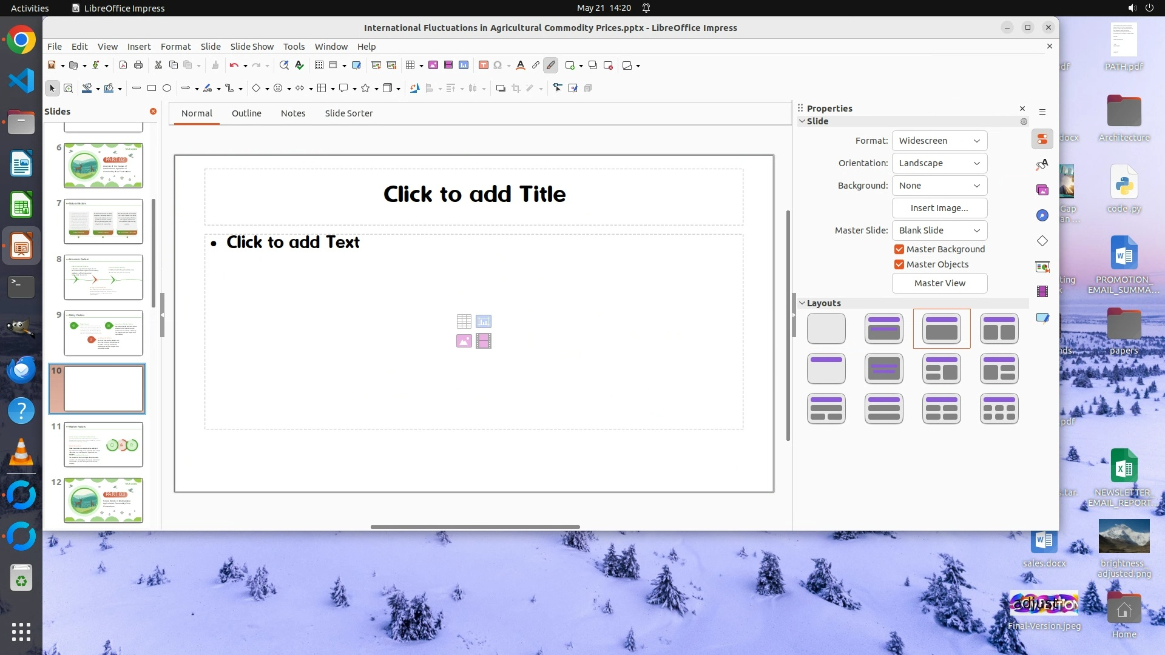Open the Gallery sidebar icon
The width and height of the screenshot is (1165, 655).
tap(1042, 190)
